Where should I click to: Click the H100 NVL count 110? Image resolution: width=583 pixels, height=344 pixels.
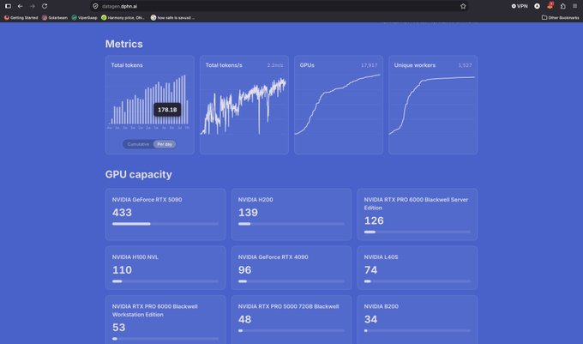click(122, 270)
